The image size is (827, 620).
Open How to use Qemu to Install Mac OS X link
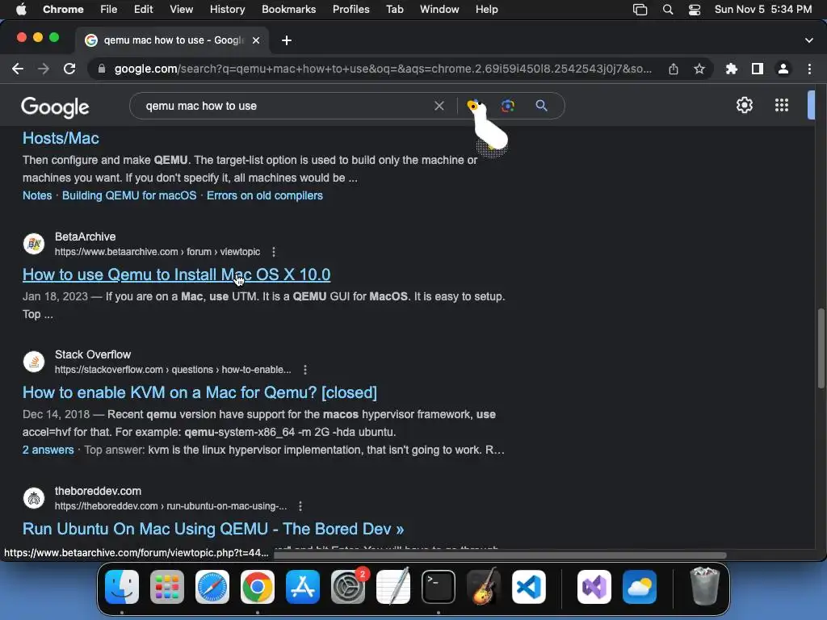pos(176,274)
